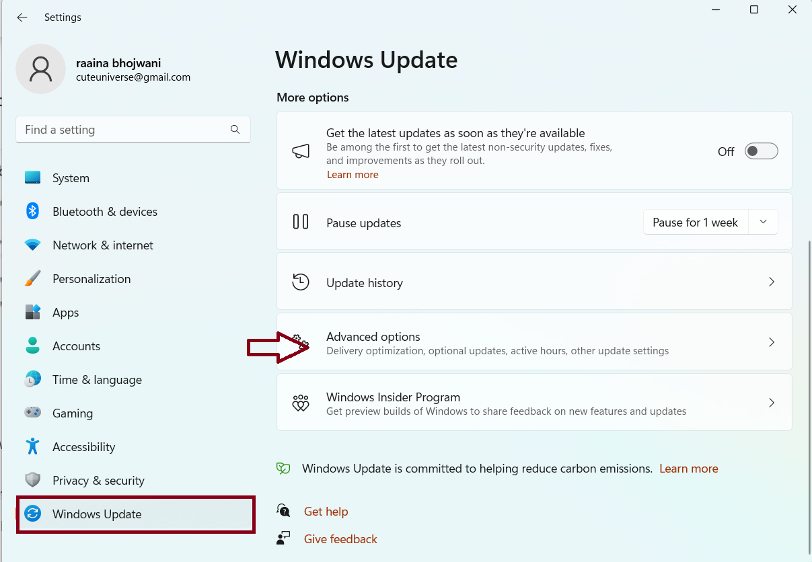Click the Find a setting search box
This screenshot has width=812, height=562.
pyautogui.click(x=121, y=130)
